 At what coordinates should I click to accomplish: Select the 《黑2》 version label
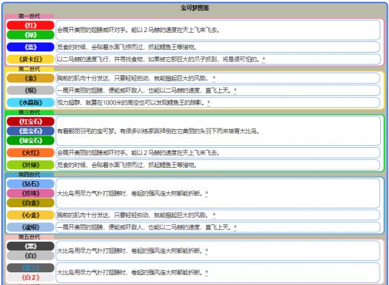click(31, 268)
